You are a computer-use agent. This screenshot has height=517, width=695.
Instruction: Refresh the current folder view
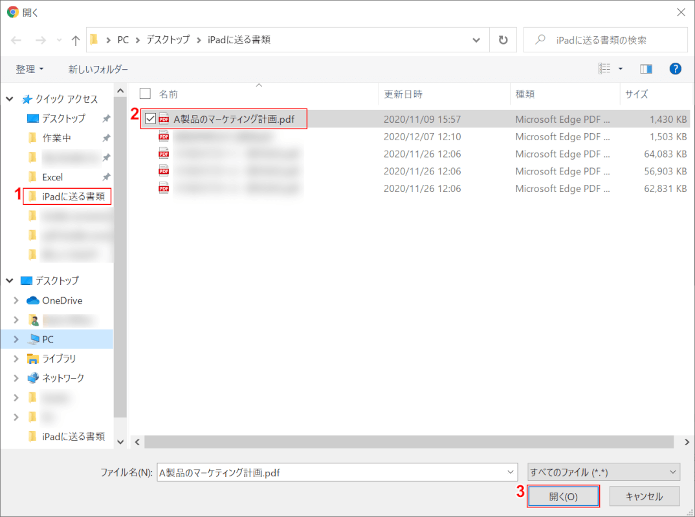pos(503,39)
